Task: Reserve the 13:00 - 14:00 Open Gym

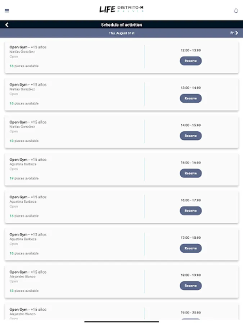Action: [190, 99]
